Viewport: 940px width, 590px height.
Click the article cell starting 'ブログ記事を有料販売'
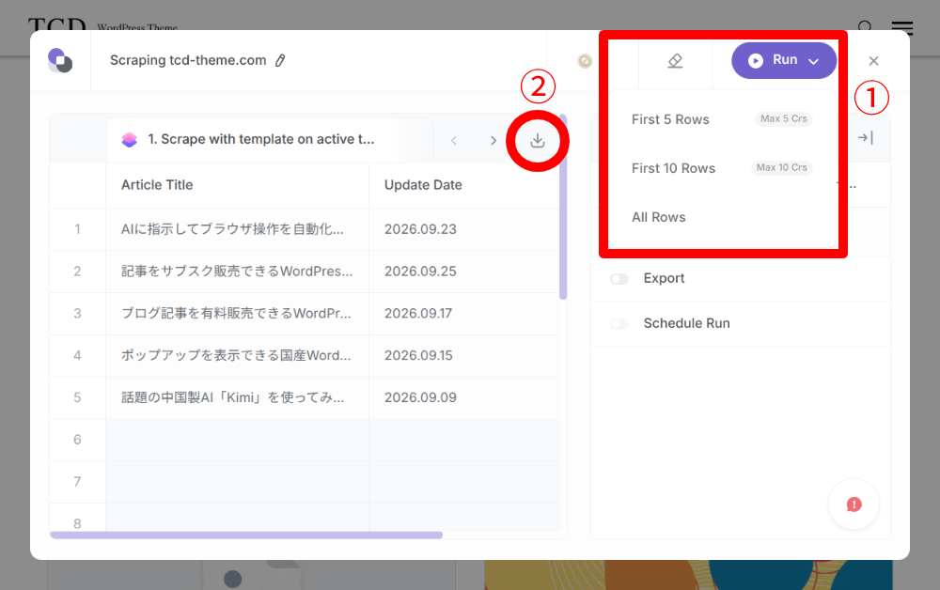point(238,313)
